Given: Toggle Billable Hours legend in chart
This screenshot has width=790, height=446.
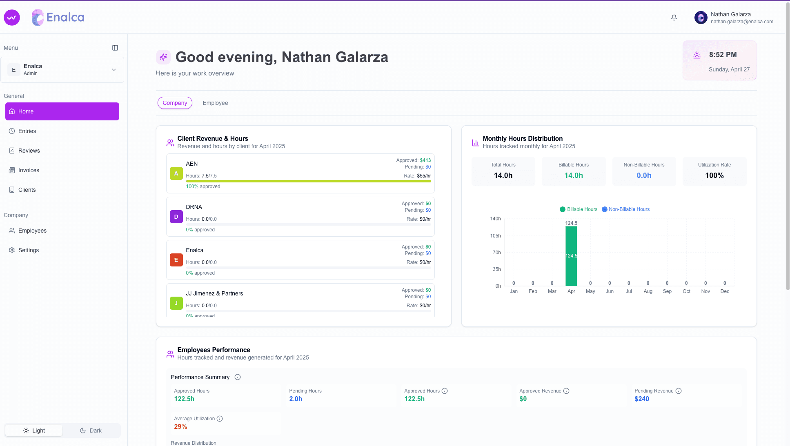Looking at the screenshot, I should [x=578, y=209].
